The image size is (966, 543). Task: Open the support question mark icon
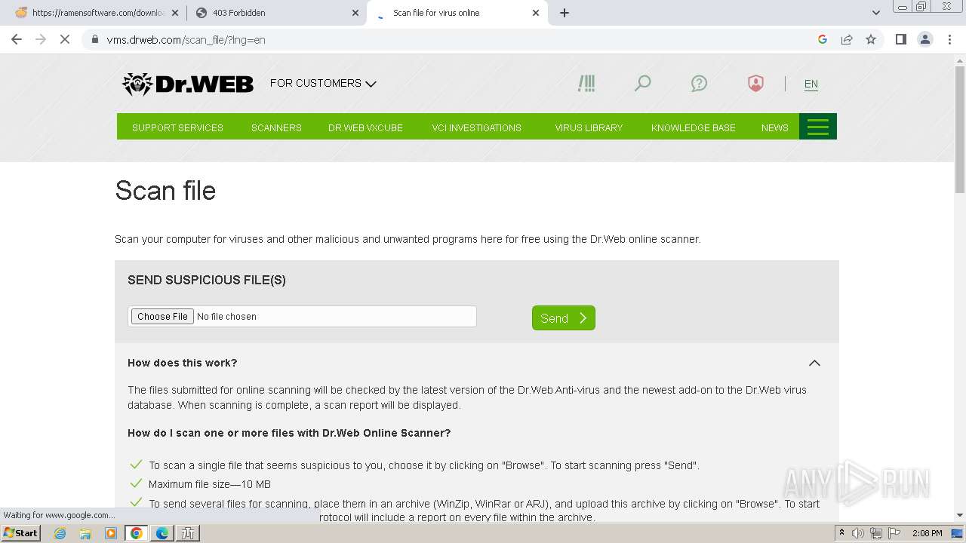coord(699,83)
